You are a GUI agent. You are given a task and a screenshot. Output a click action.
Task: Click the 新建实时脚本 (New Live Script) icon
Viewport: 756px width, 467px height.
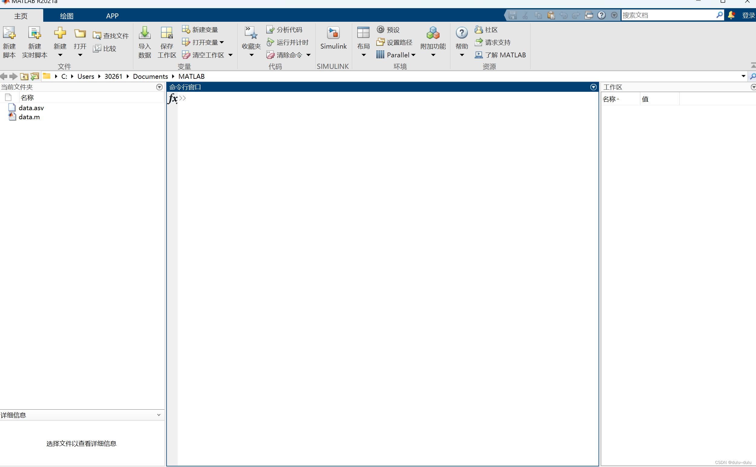click(35, 33)
